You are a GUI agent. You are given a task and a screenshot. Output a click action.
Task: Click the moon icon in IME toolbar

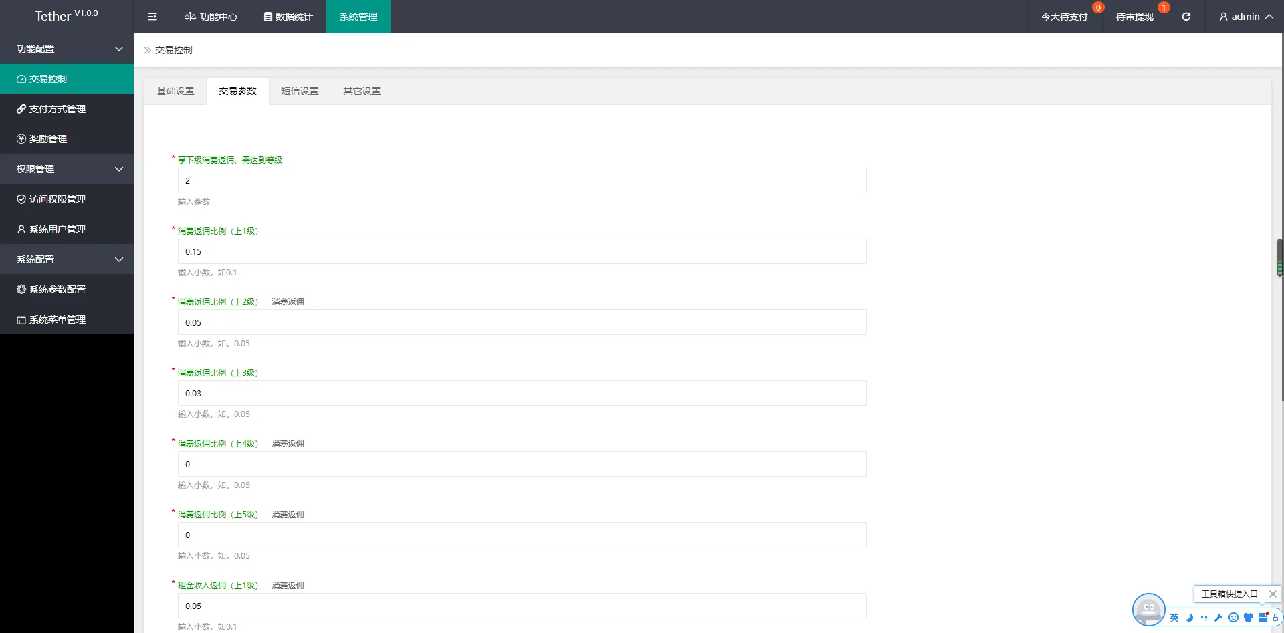click(1189, 618)
